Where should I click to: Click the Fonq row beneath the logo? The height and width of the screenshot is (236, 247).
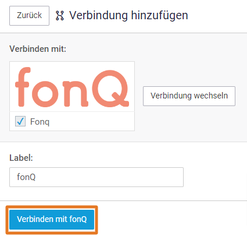[72, 121]
